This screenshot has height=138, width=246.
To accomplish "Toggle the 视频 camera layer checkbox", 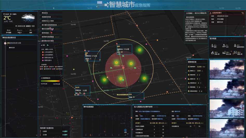I will coord(41,45).
